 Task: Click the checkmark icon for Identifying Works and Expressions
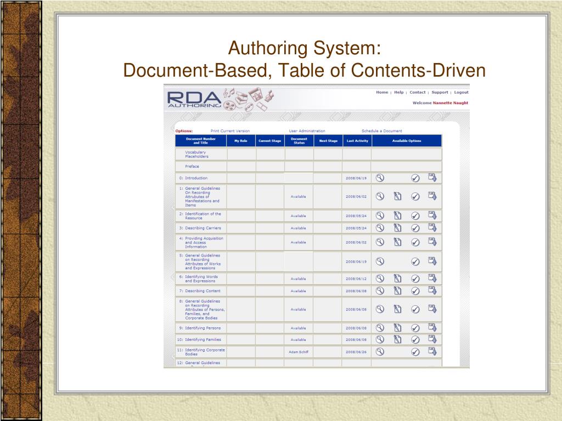click(x=415, y=278)
